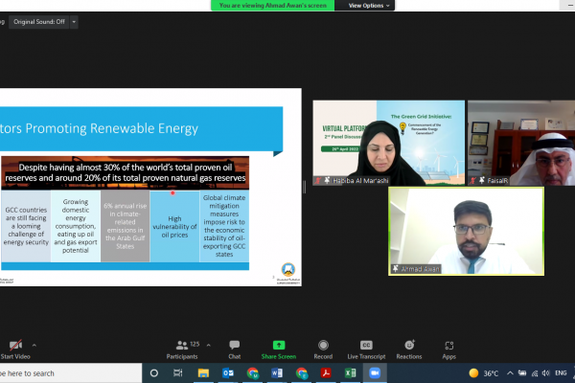Open the Zoom Apps panel
The width and height of the screenshot is (575, 383).
pyautogui.click(x=448, y=349)
